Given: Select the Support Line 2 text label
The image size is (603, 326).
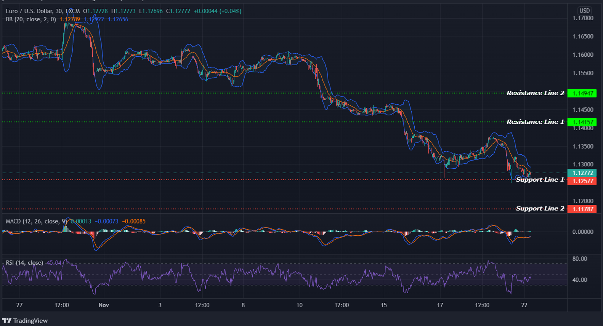Looking at the screenshot, I should coord(539,208).
